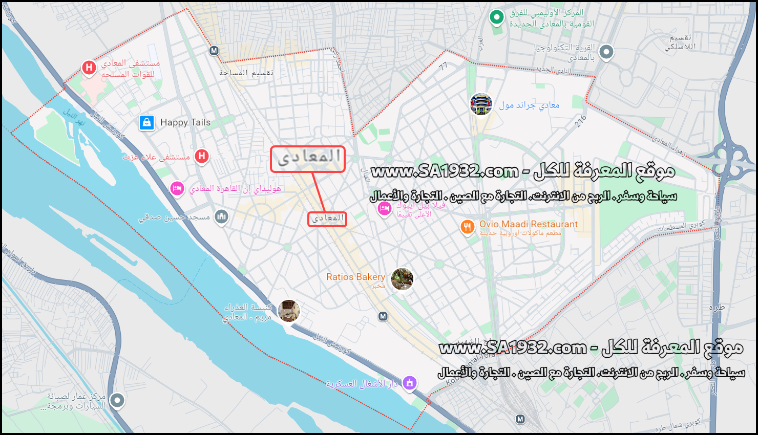
Task: Click the تقسيم اللاسلكي area label
Action: [681, 42]
